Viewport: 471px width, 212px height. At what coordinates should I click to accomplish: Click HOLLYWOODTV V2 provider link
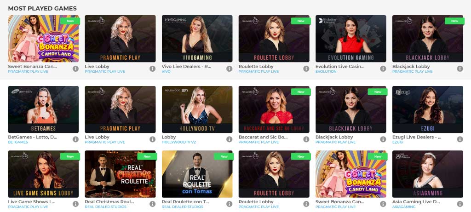point(179,143)
